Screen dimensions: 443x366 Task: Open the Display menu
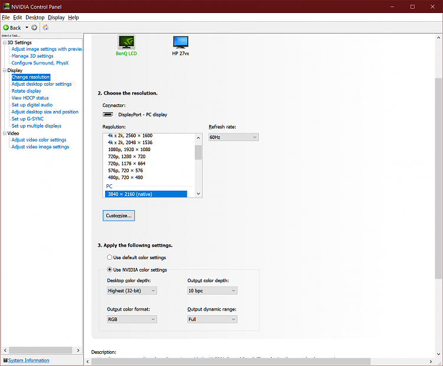(x=56, y=18)
